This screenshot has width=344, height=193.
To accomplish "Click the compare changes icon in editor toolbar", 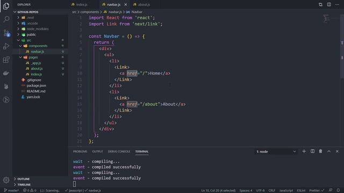I will pos(320,5).
